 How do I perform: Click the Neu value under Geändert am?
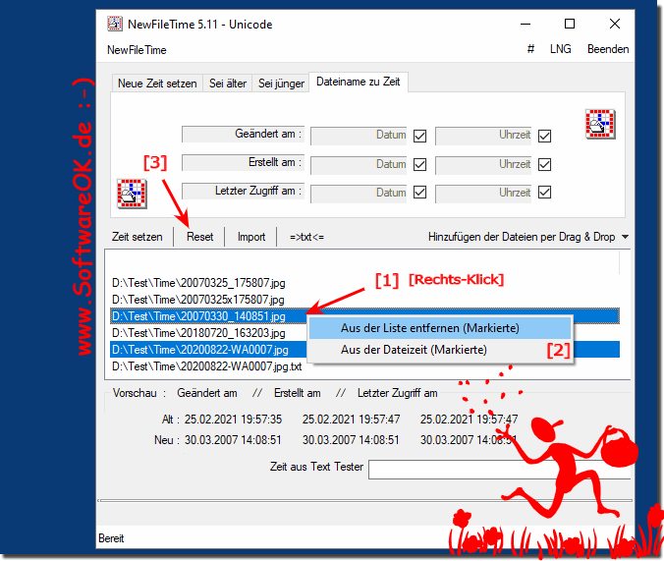233,440
